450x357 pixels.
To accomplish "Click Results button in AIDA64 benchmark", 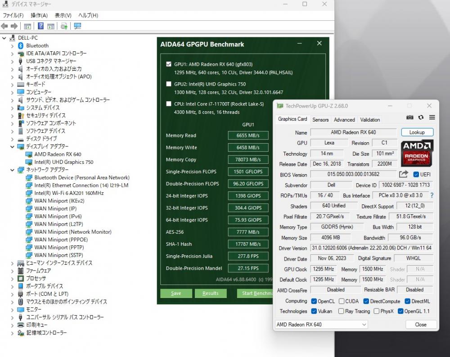I will [210, 293].
